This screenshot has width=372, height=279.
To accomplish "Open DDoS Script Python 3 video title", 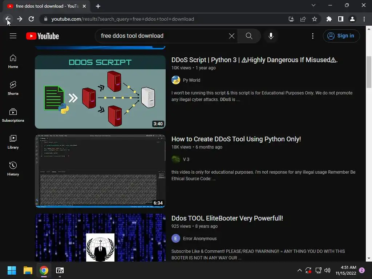I will coord(254,60).
